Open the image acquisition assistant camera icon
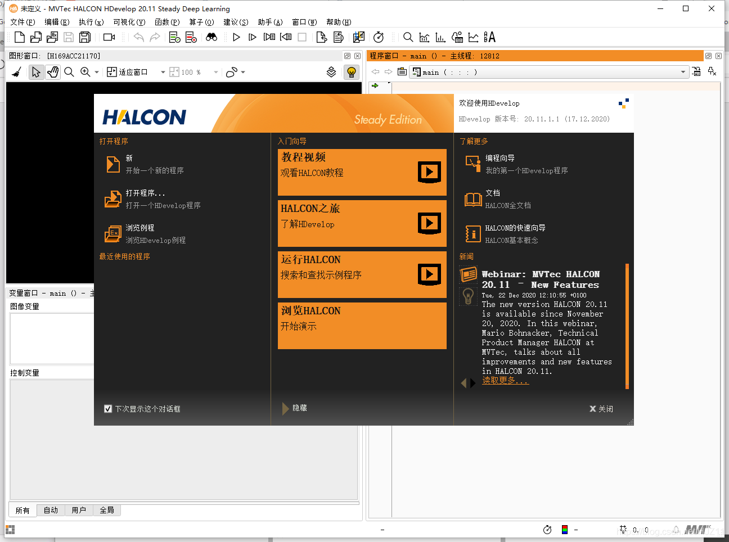 coord(109,37)
